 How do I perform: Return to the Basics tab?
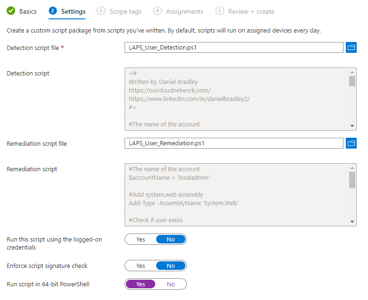point(28,11)
